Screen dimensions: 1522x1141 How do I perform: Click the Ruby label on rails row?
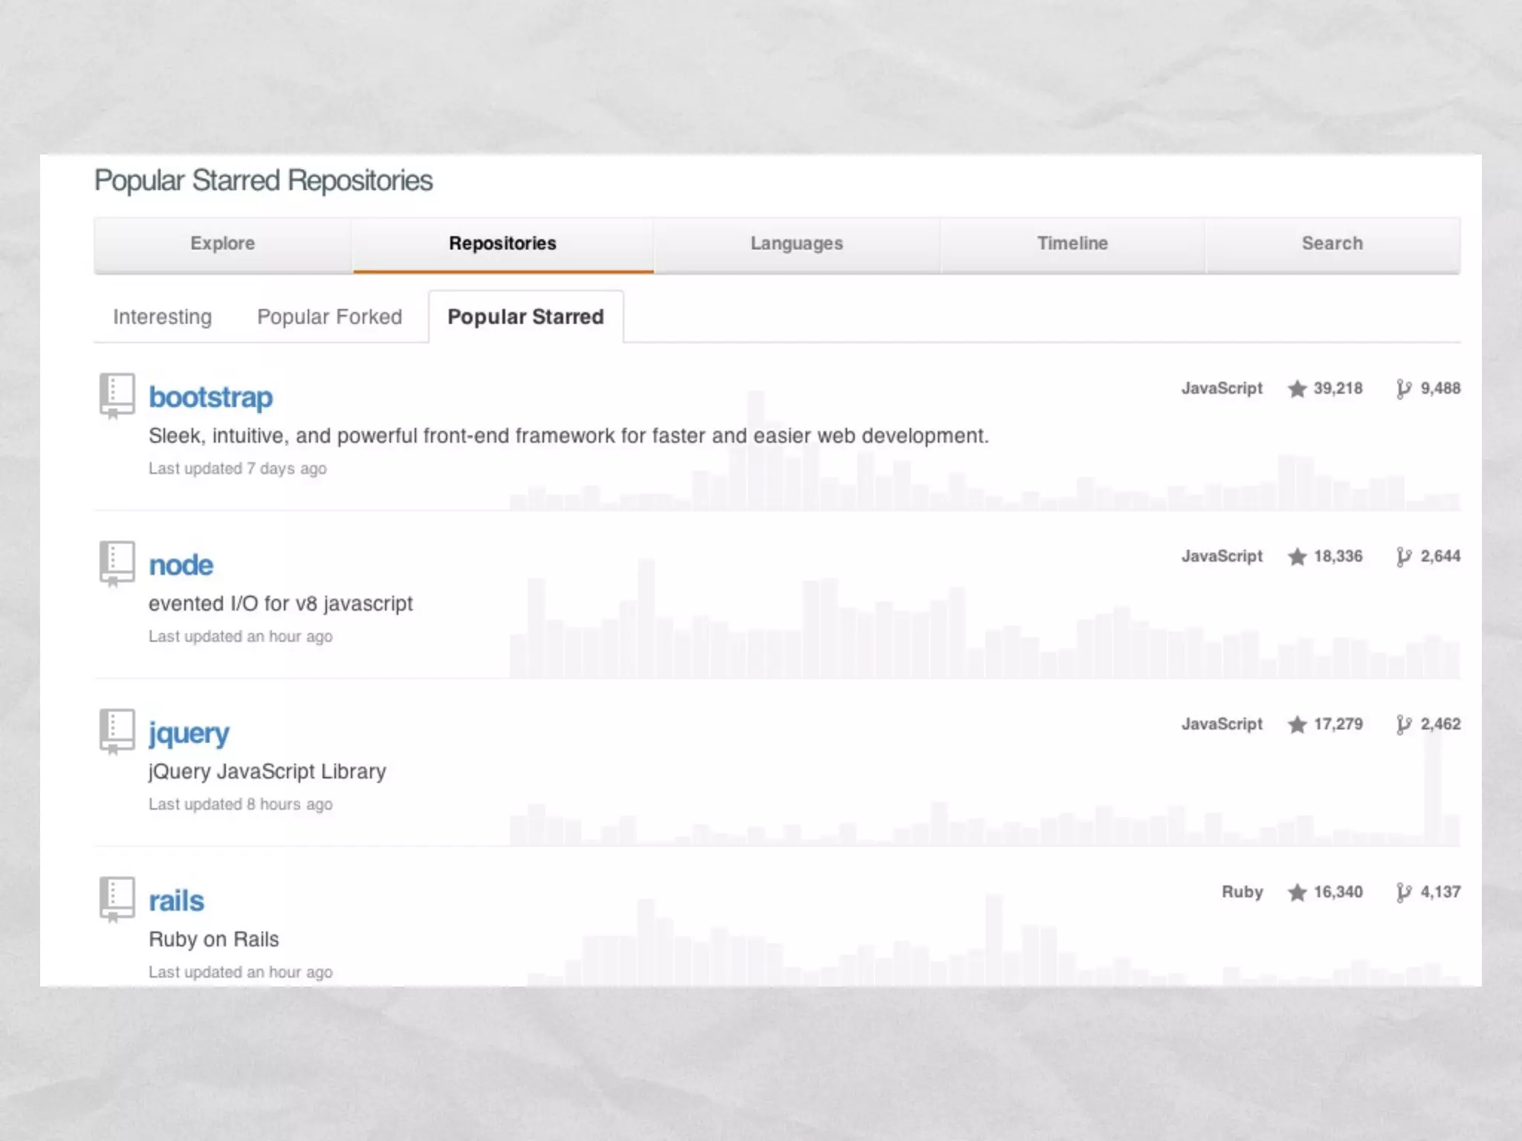tap(1243, 892)
